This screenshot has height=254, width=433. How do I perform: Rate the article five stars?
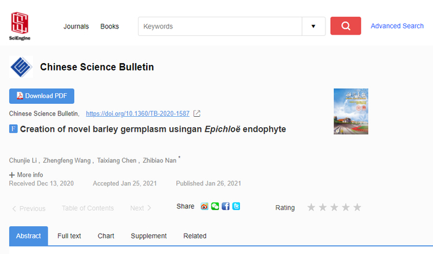(x=357, y=207)
